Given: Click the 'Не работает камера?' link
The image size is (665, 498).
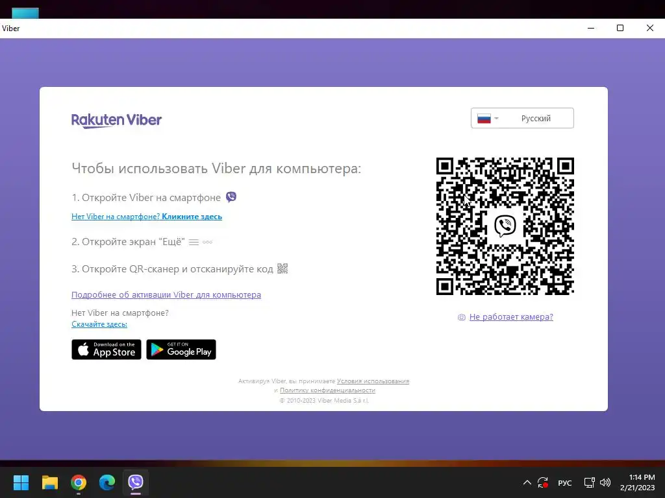Looking at the screenshot, I should [511, 316].
